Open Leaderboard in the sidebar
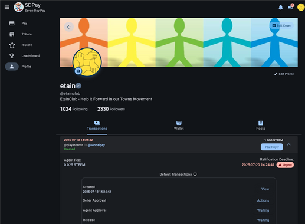 31,56
